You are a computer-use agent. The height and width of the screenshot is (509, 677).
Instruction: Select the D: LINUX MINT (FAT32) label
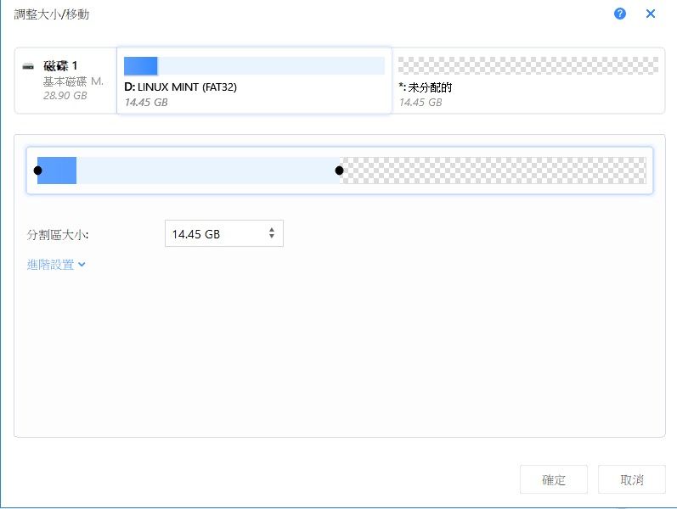click(x=179, y=87)
